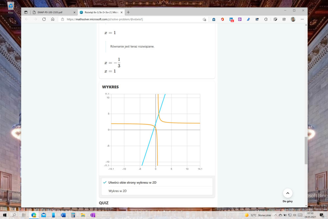
Task: Open File Explorer from the taskbar
Action: click(83, 215)
